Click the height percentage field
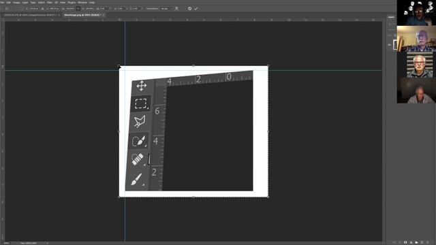The image size is (436, 245). click(x=90, y=9)
